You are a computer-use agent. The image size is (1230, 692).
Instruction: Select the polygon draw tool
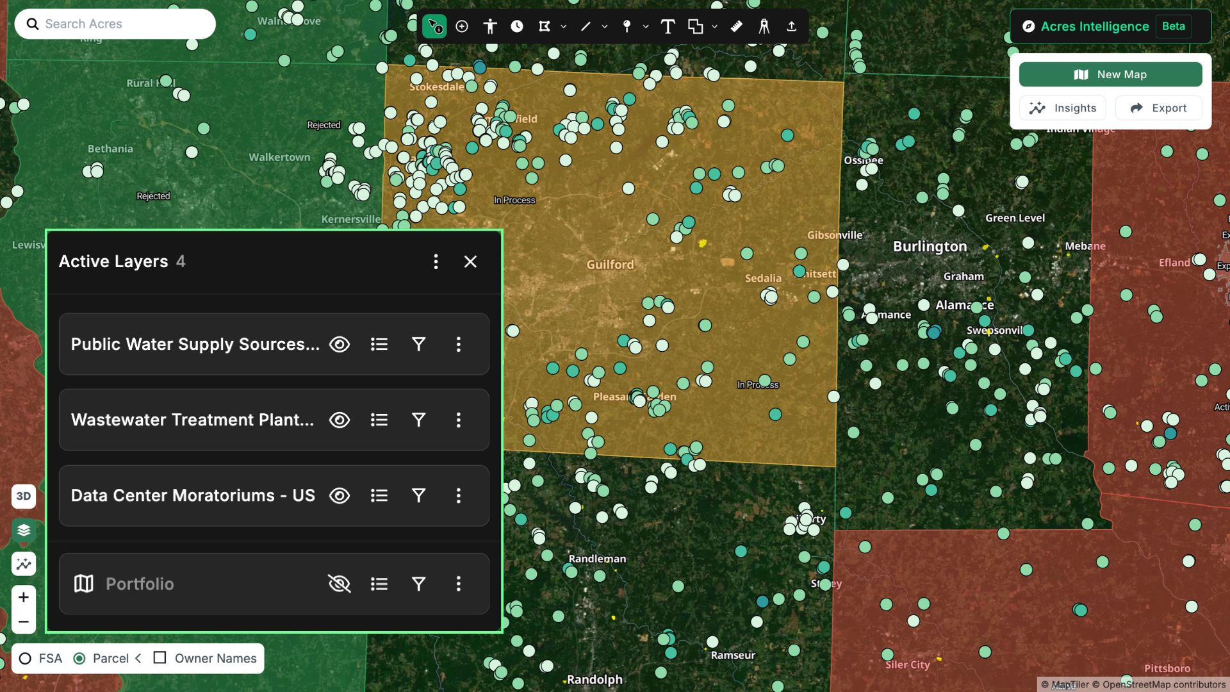(545, 26)
